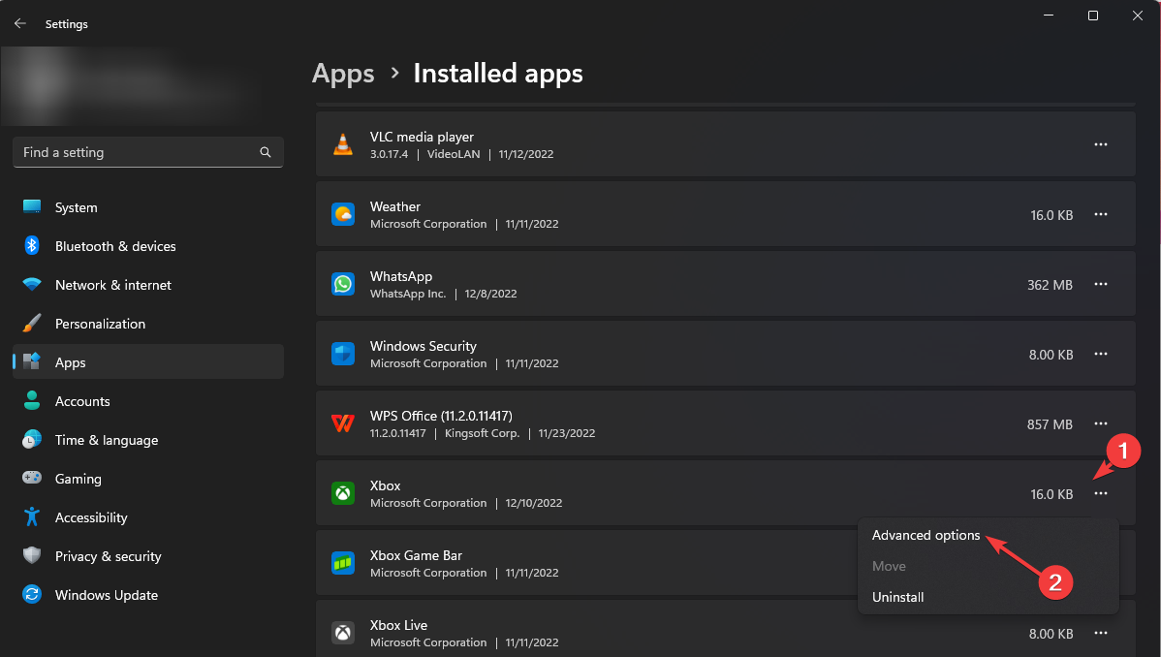
Task: Click the Privacy shield icon
Action: pos(32,555)
